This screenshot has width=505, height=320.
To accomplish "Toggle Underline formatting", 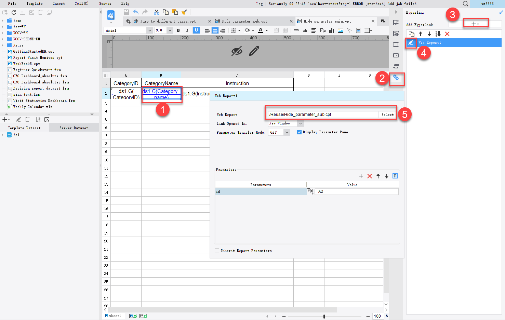I will (x=196, y=30).
